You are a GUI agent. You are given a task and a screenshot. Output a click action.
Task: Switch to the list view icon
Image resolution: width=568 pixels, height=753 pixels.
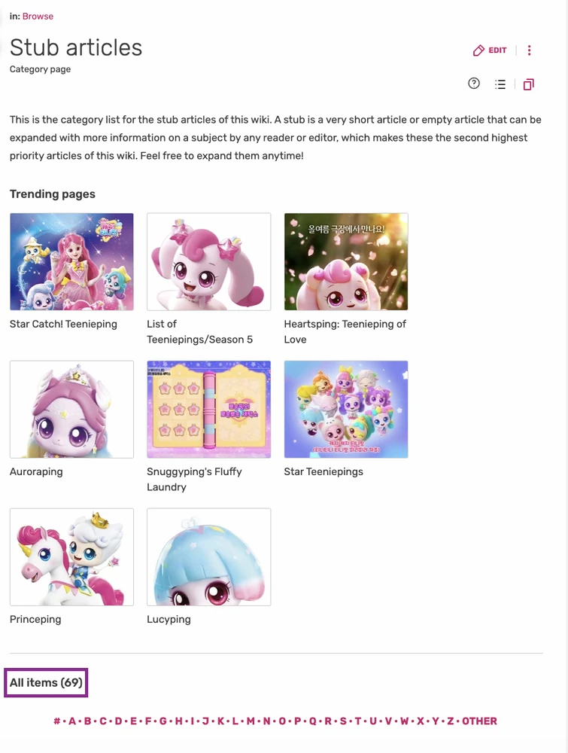pyautogui.click(x=500, y=84)
